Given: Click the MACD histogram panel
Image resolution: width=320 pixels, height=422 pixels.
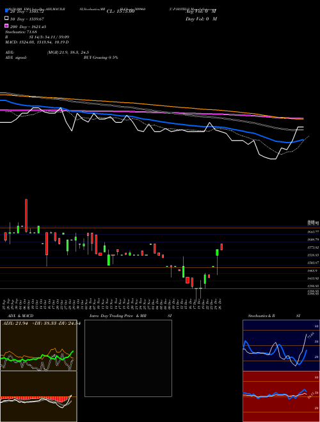Looking at the screenshot, I should point(38,396).
